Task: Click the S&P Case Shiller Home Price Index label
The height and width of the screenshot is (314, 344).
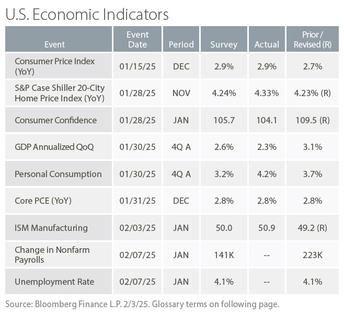Action: [x=60, y=93]
